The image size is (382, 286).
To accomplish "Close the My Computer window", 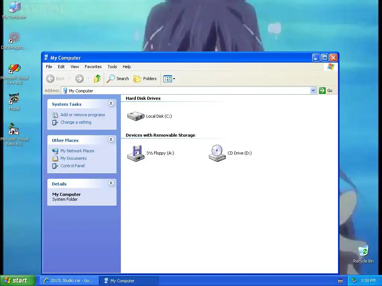I will click(x=333, y=58).
